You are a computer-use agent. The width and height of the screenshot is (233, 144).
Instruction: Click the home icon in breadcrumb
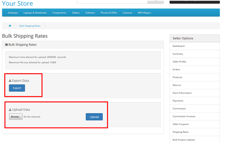coord(10,26)
